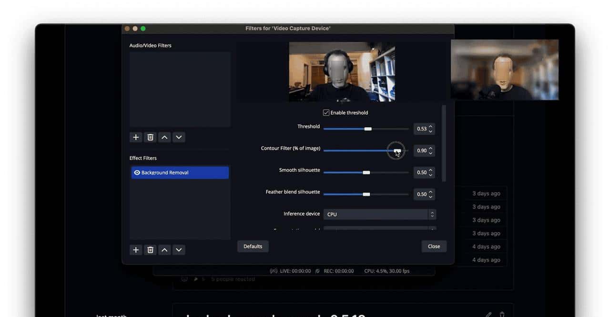
Task: Click the 'CPU: 4.5%, 30.00 fps' status text
Action: 386,271
